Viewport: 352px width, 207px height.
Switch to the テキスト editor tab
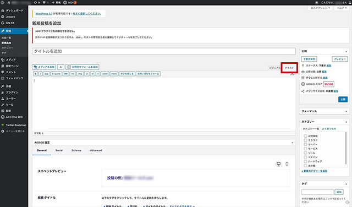[x=289, y=68]
